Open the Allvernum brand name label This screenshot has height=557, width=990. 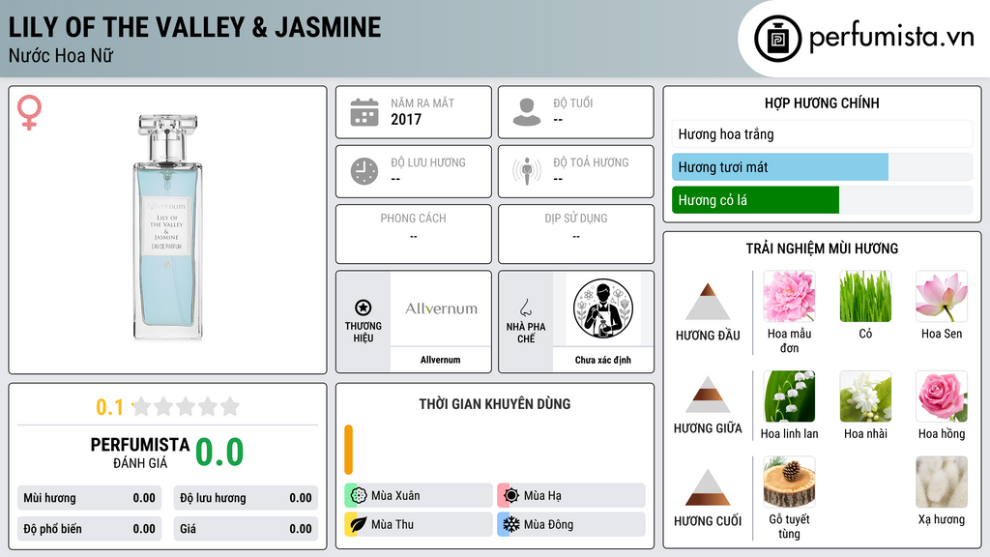pos(441,360)
